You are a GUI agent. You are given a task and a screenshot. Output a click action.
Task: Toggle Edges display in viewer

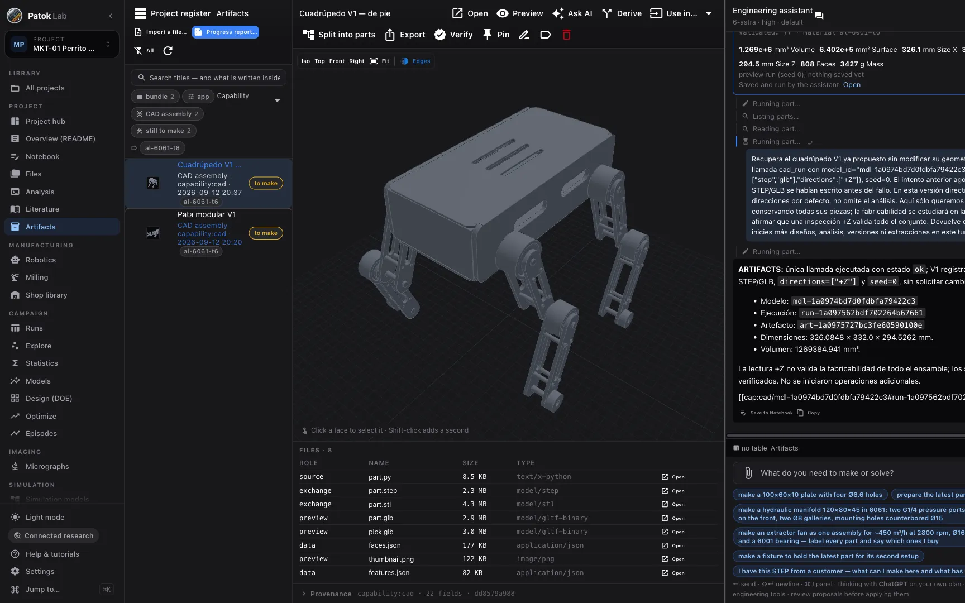tap(416, 61)
